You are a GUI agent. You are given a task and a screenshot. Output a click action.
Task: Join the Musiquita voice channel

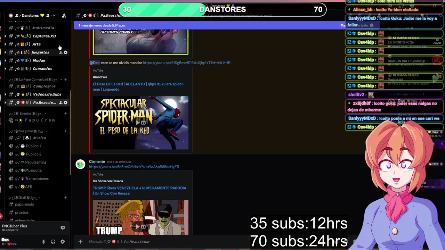click(x=38, y=170)
